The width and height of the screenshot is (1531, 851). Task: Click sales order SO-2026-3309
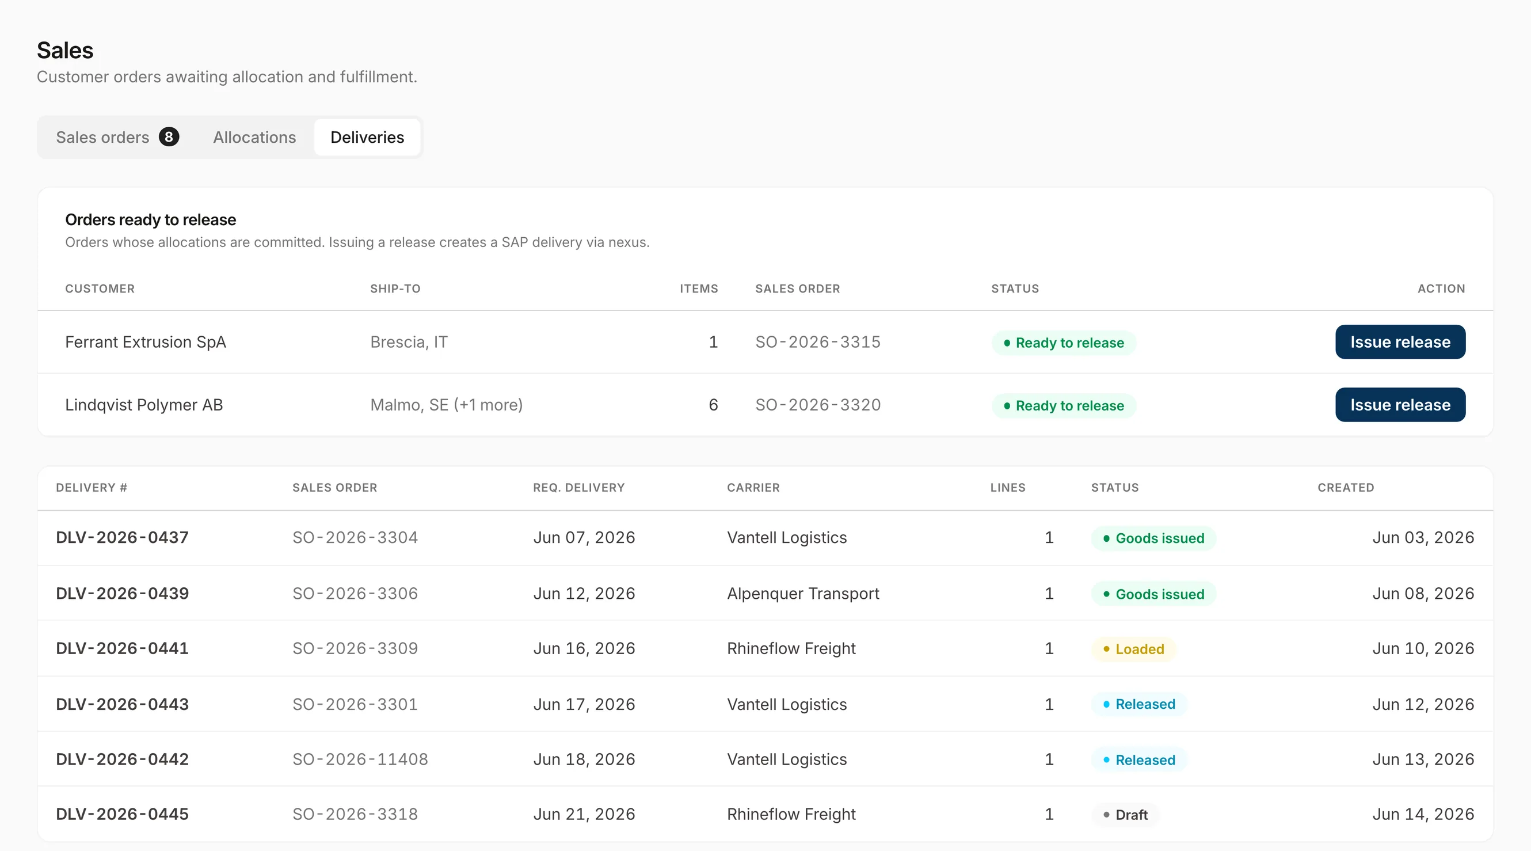coord(355,648)
